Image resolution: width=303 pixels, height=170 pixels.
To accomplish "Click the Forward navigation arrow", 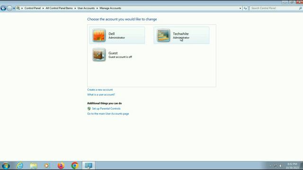I will pos(9,8).
